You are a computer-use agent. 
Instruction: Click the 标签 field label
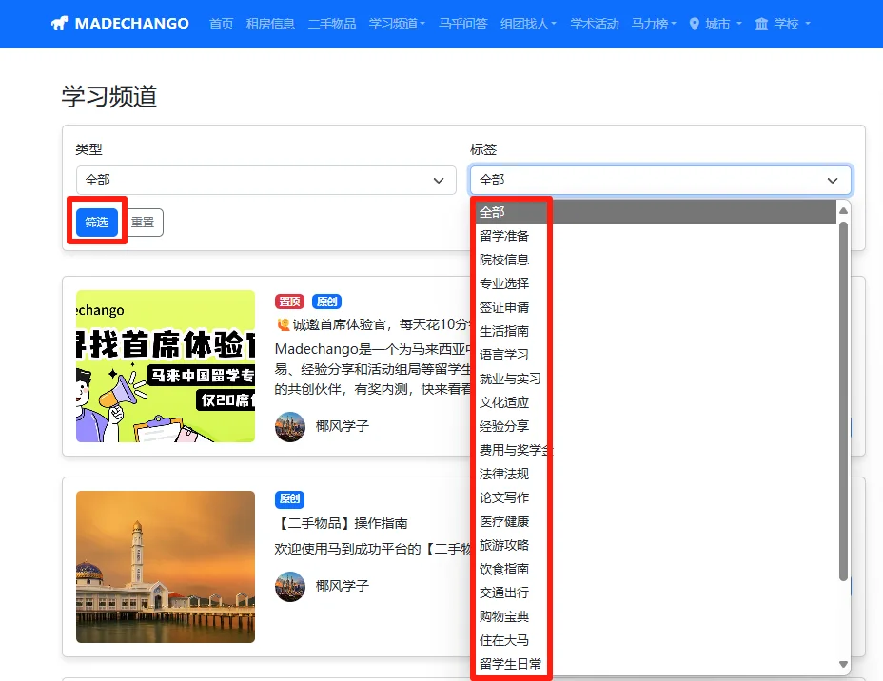[x=483, y=149]
